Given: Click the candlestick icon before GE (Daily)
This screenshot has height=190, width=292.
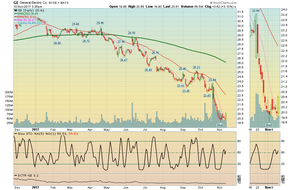Looking at the screenshot, I should coord(16,11).
